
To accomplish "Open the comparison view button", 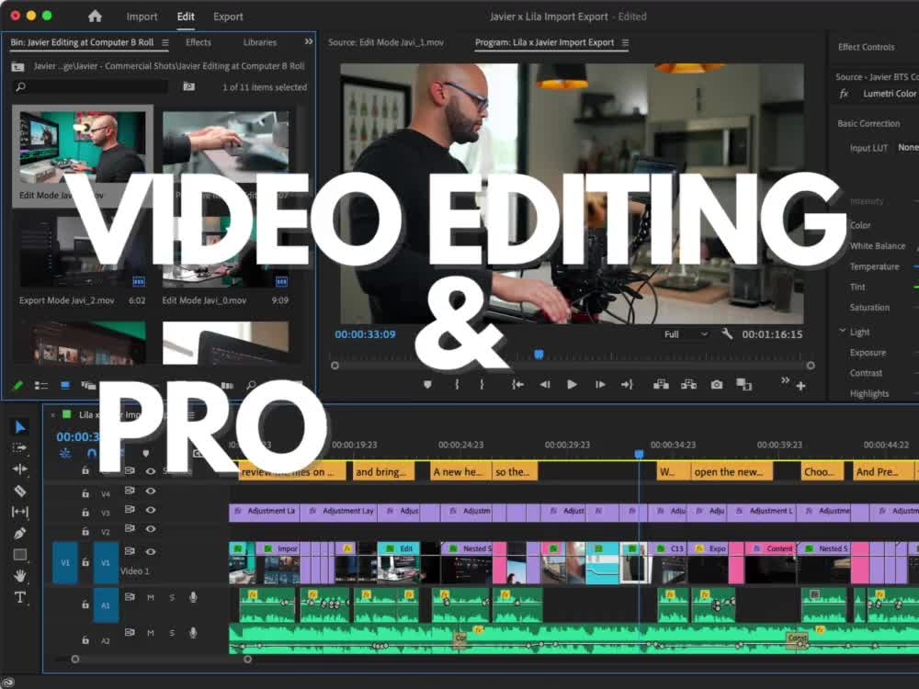I will (x=743, y=385).
